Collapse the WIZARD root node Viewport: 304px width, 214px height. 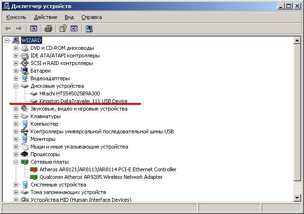(7, 40)
